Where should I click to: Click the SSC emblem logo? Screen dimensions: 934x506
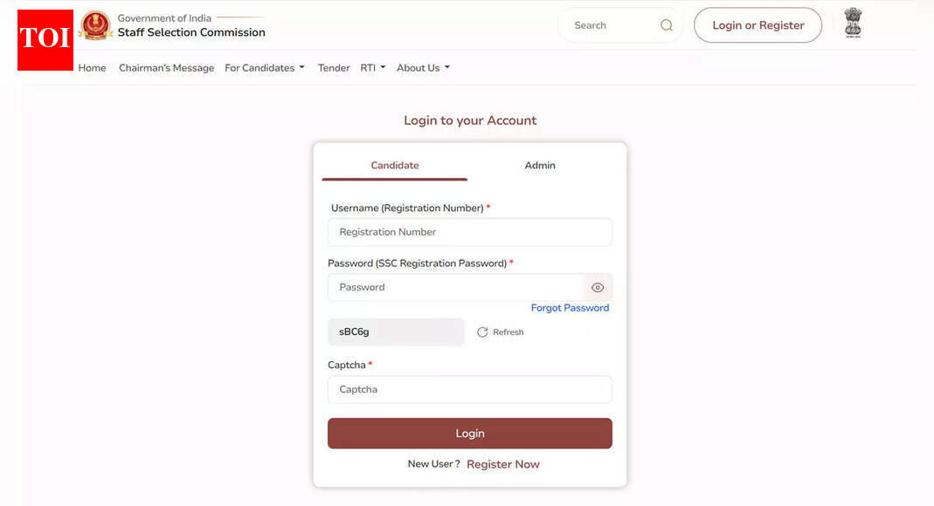click(95, 25)
